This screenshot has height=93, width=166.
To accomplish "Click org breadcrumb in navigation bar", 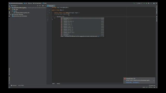I will point(30,3).
